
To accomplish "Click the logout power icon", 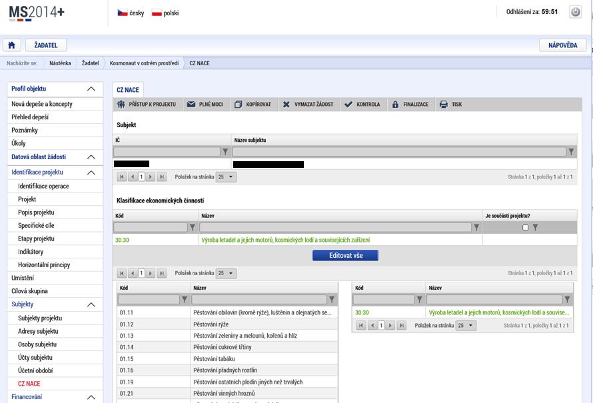I will [575, 12].
